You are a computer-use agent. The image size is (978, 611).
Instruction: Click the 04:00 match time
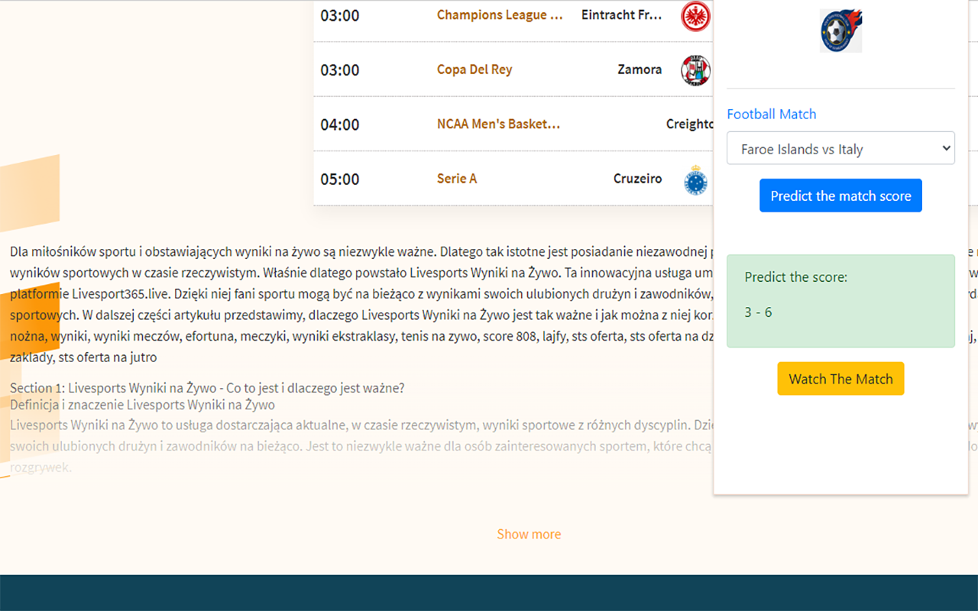pyautogui.click(x=340, y=124)
